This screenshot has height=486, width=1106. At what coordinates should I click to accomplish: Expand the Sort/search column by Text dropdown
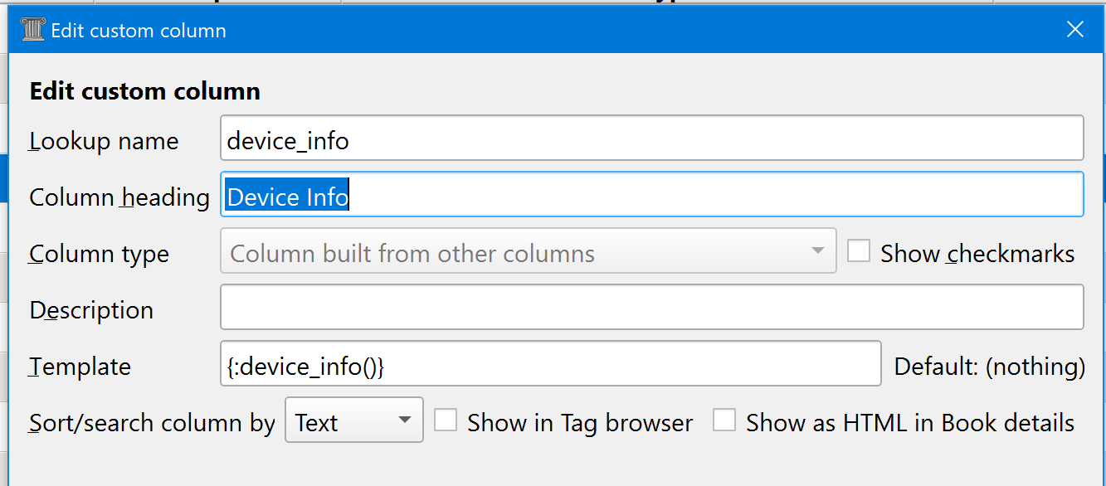click(354, 420)
